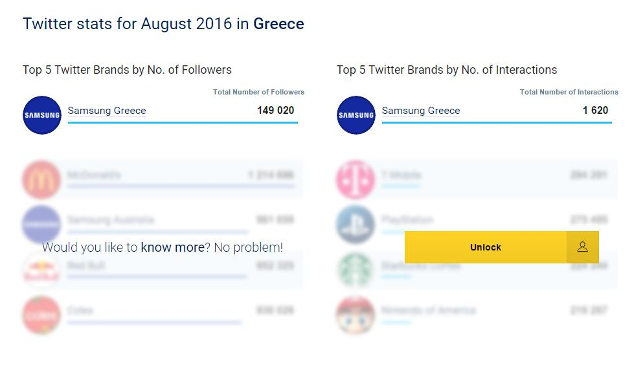Viewport: 634px width, 376px height.
Task: Click the Samsung logo in Followers list
Action: 42,115
